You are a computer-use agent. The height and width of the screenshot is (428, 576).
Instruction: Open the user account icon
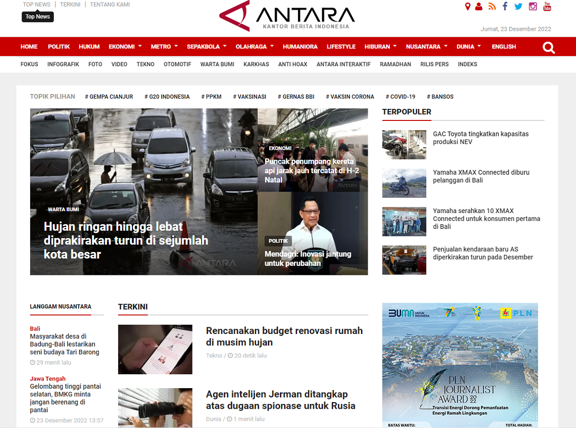point(479,6)
